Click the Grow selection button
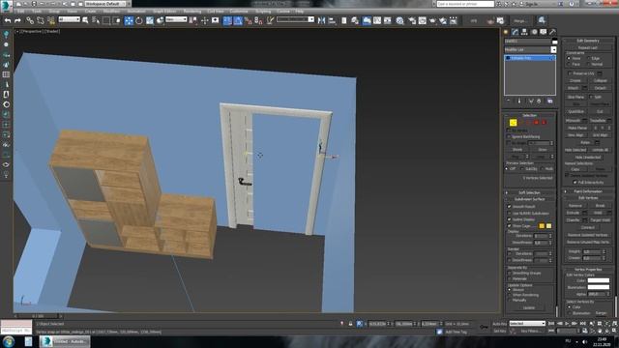Viewport: 619px width, 348px height. 543,150
